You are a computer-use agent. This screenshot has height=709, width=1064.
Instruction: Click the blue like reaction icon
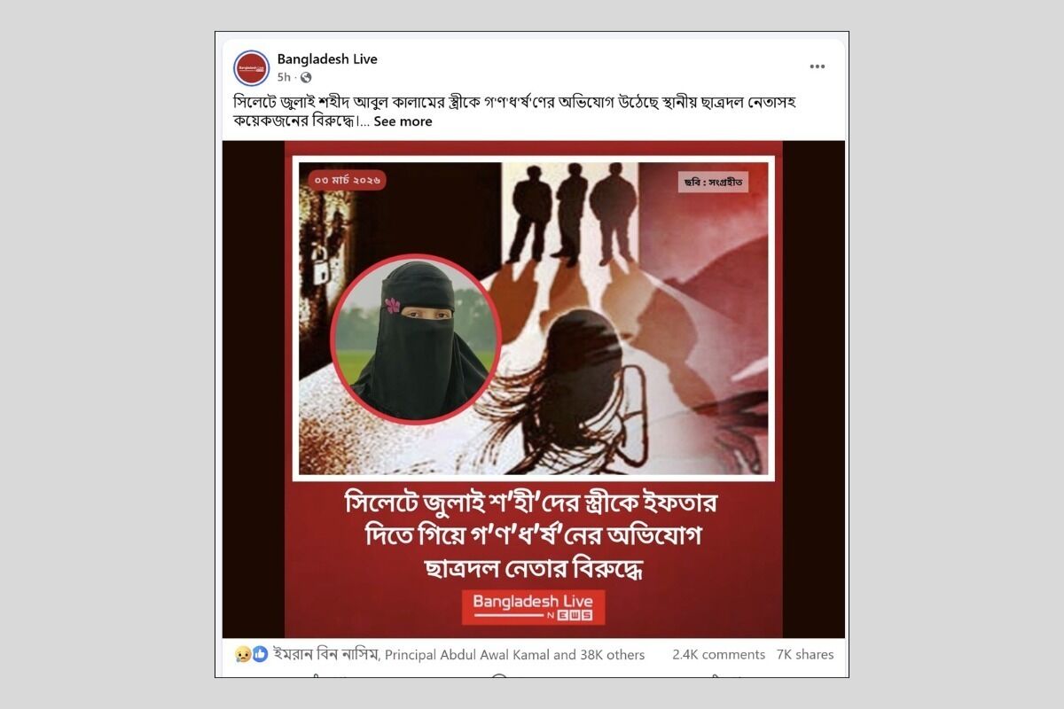(x=260, y=654)
